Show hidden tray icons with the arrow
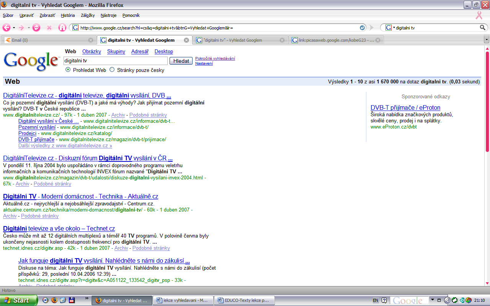Image resolution: width=490 pixels, height=306 pixels. point(447,300)
